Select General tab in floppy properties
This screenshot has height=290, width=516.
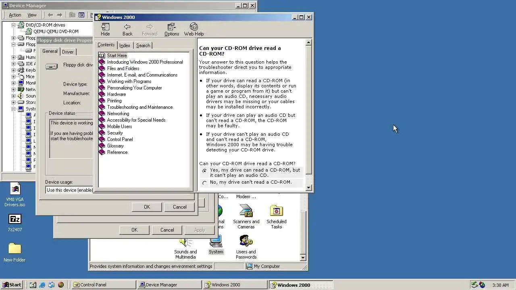point(50,51)
